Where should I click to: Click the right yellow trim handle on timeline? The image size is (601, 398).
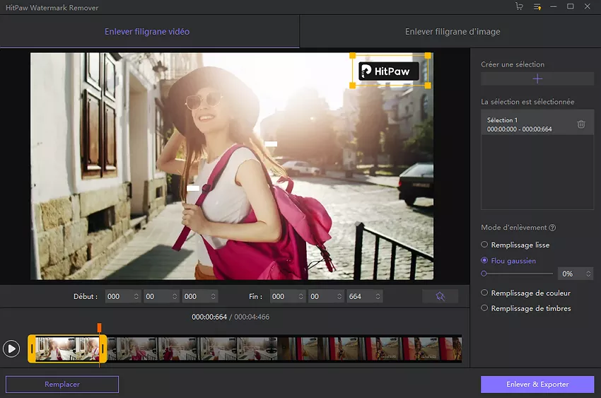click(103, 349)
